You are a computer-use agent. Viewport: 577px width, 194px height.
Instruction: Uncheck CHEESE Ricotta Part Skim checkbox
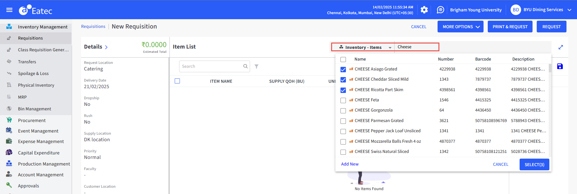(343, 90)
